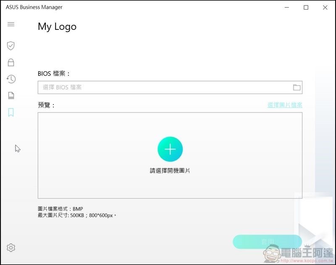Open the hamburger navigation menu
Viewport: 336px width, 265px height.
click(x=11, y=24)
